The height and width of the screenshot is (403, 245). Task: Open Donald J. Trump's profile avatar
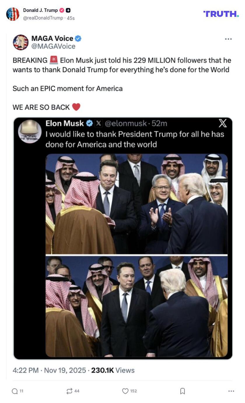coord(12,13)
